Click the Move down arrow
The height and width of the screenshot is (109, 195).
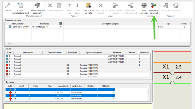click(77, 6)
